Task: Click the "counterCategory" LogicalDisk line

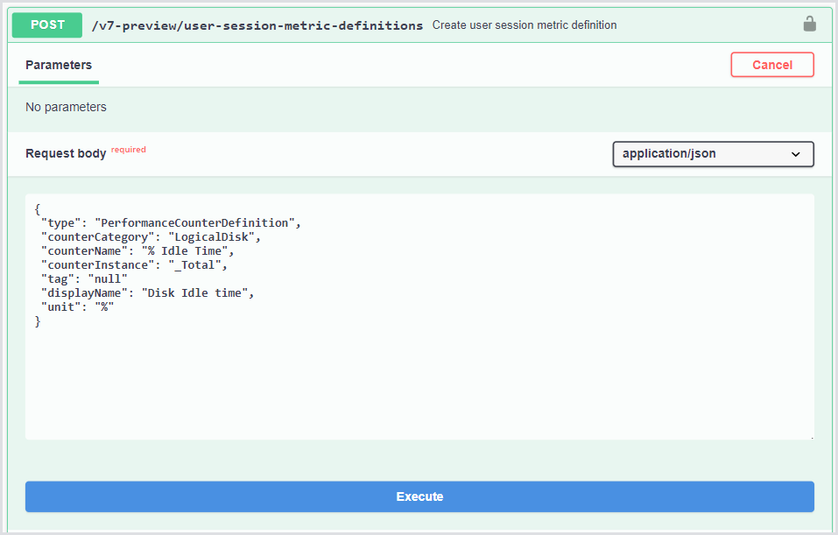Action: click(x=151, y=237)
